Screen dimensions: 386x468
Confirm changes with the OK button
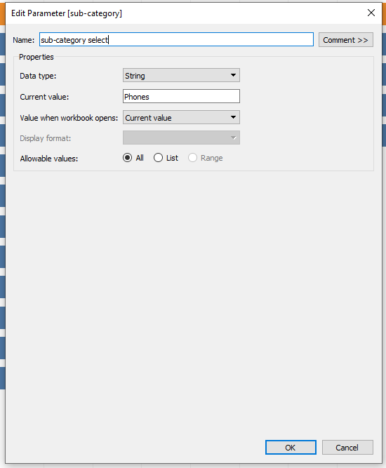click(291, 448)
